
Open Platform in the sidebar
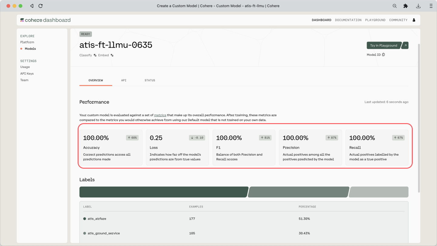point(27,42)
